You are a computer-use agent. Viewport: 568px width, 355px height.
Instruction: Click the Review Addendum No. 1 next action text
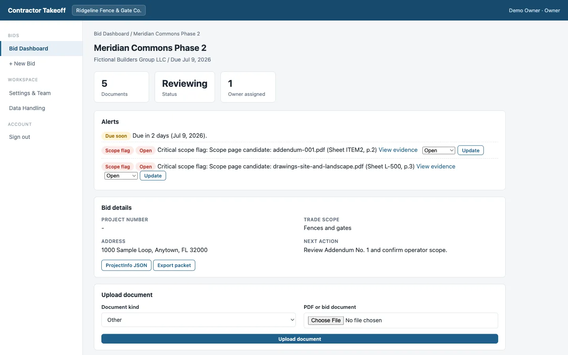(x=376, y=250)
